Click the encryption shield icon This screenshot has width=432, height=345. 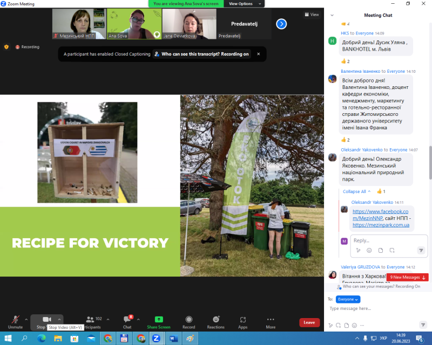pyautogui.click(x=6, y=47)
